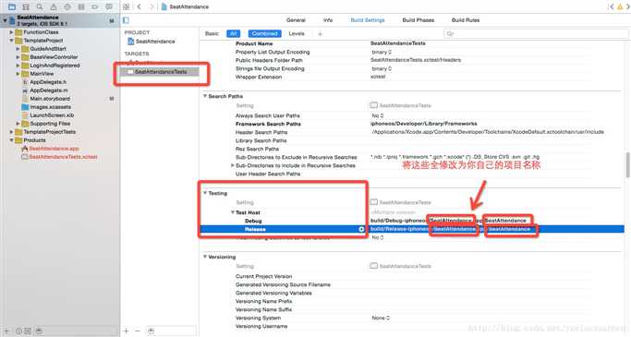Open AppDelegate.h in the navigator
This screenshot has height=337, width=631.
pos(48,82)
